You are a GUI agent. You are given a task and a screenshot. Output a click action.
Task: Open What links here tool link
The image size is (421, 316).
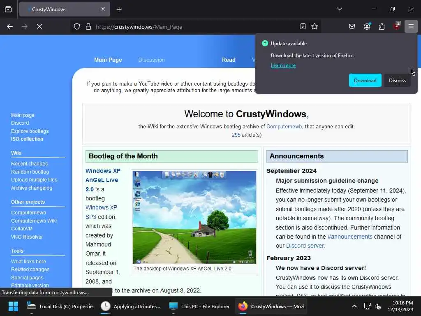point(28,261)
